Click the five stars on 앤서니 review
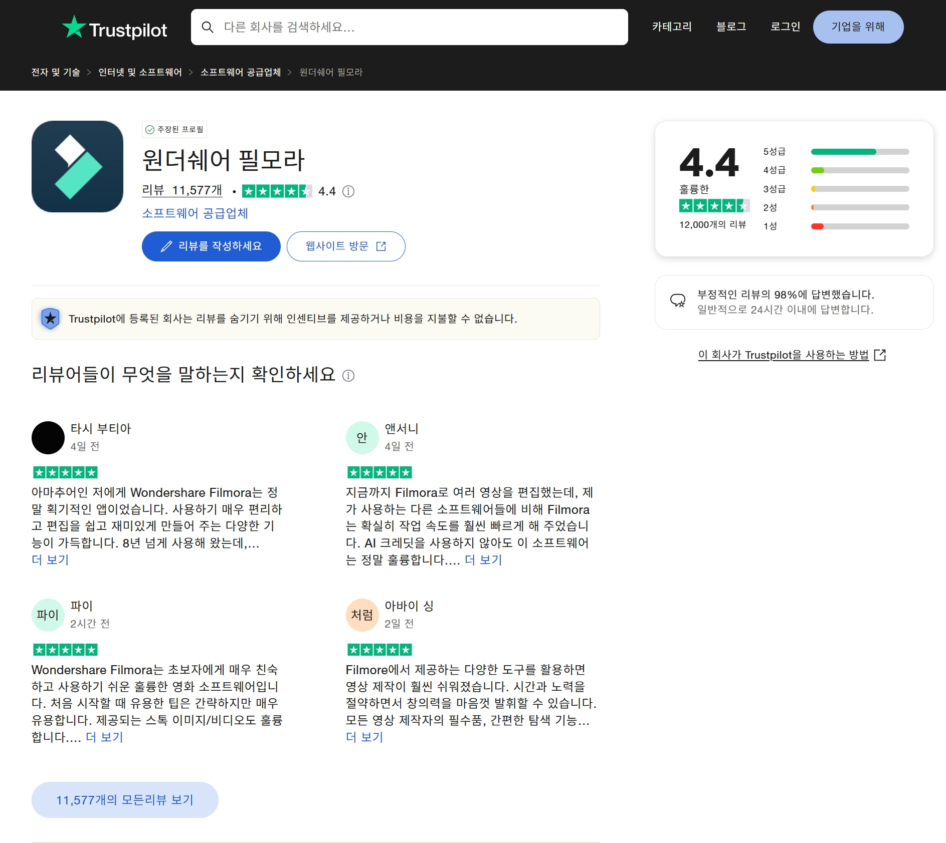 tap(380, 472)
